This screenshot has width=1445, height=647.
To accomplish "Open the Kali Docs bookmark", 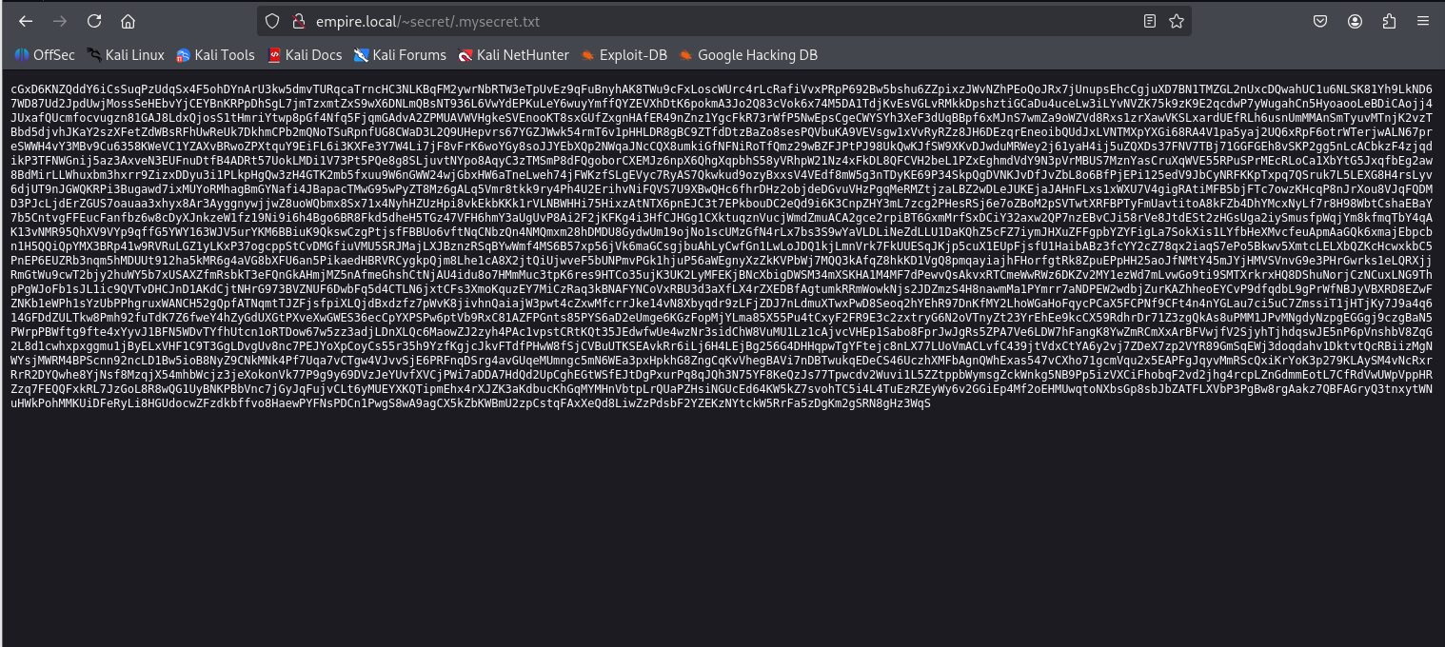I will pos(305,55).
